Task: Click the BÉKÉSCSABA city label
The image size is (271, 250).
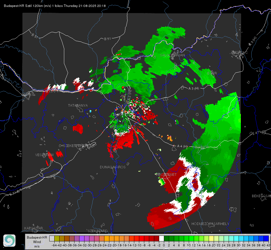Action: tap(261, 196)
